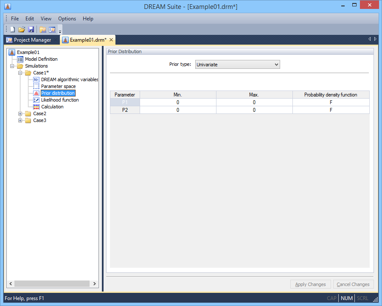The image size is (382, 306).
Task: Expand the Case3 tree node
Action: [20, 121]
